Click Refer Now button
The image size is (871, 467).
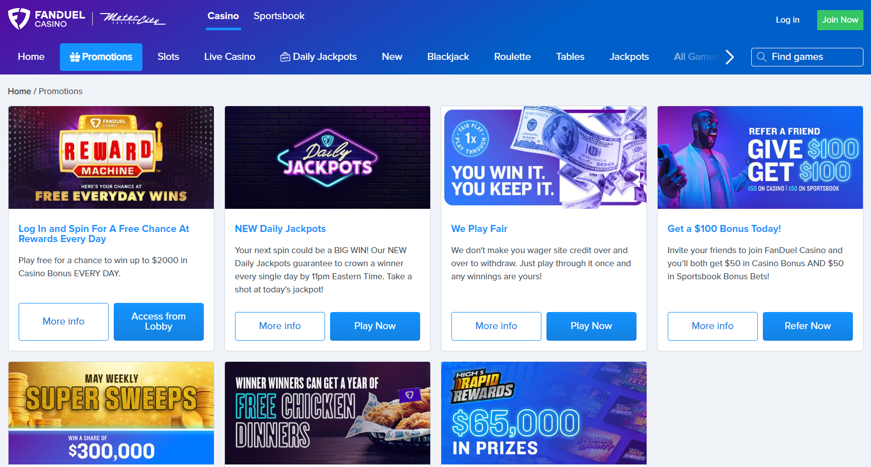click(808, 326)
